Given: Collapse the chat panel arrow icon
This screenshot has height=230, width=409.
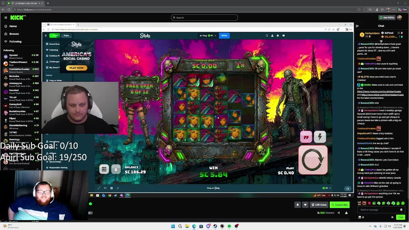Looking at the screenshot, I should (357, 26).
